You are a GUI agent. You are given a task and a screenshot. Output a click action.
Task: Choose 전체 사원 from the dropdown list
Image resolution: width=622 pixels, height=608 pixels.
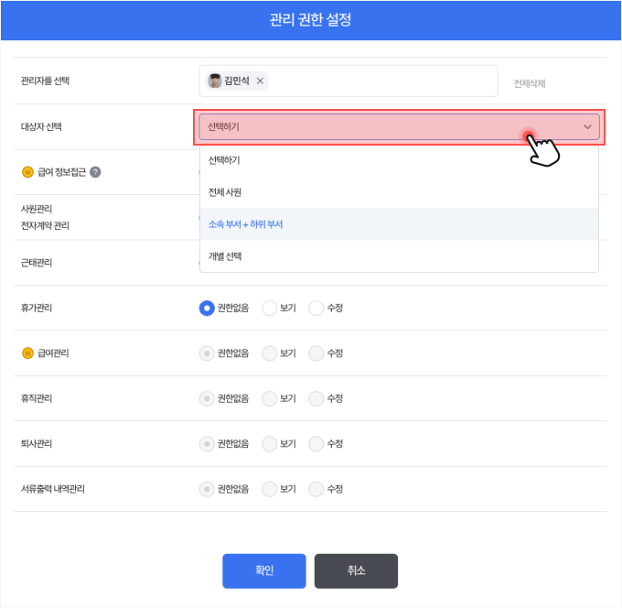[224, 192]
